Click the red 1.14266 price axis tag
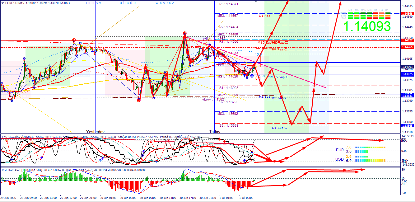Screen dimensions: 415x202 [407, 47]
